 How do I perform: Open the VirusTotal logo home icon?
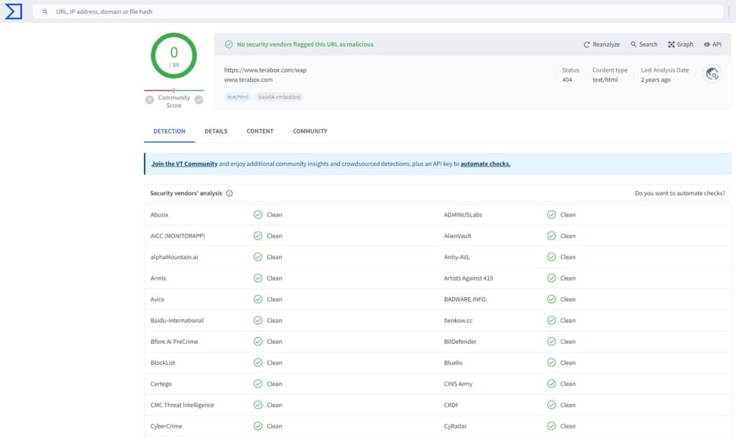[13, 11]
